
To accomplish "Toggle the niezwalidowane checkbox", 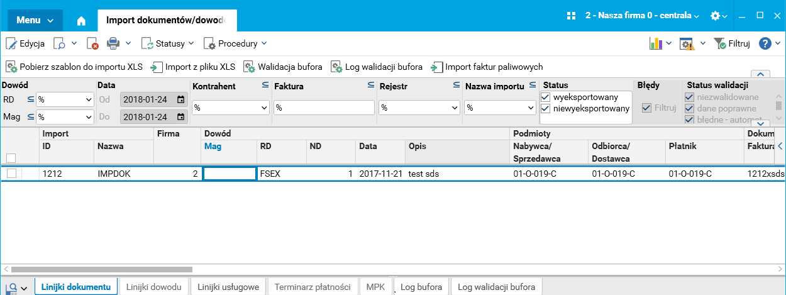I will point(689,97).
